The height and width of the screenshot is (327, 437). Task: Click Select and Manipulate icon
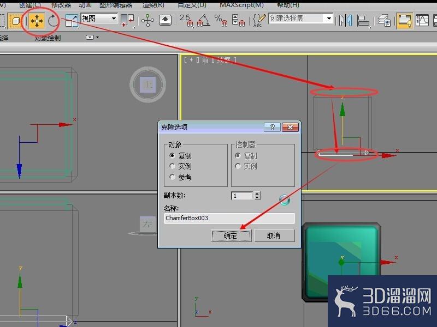(147, 20)
